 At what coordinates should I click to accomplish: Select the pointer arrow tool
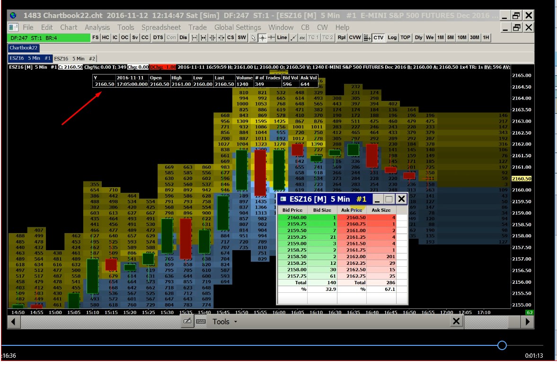(253, 38)
